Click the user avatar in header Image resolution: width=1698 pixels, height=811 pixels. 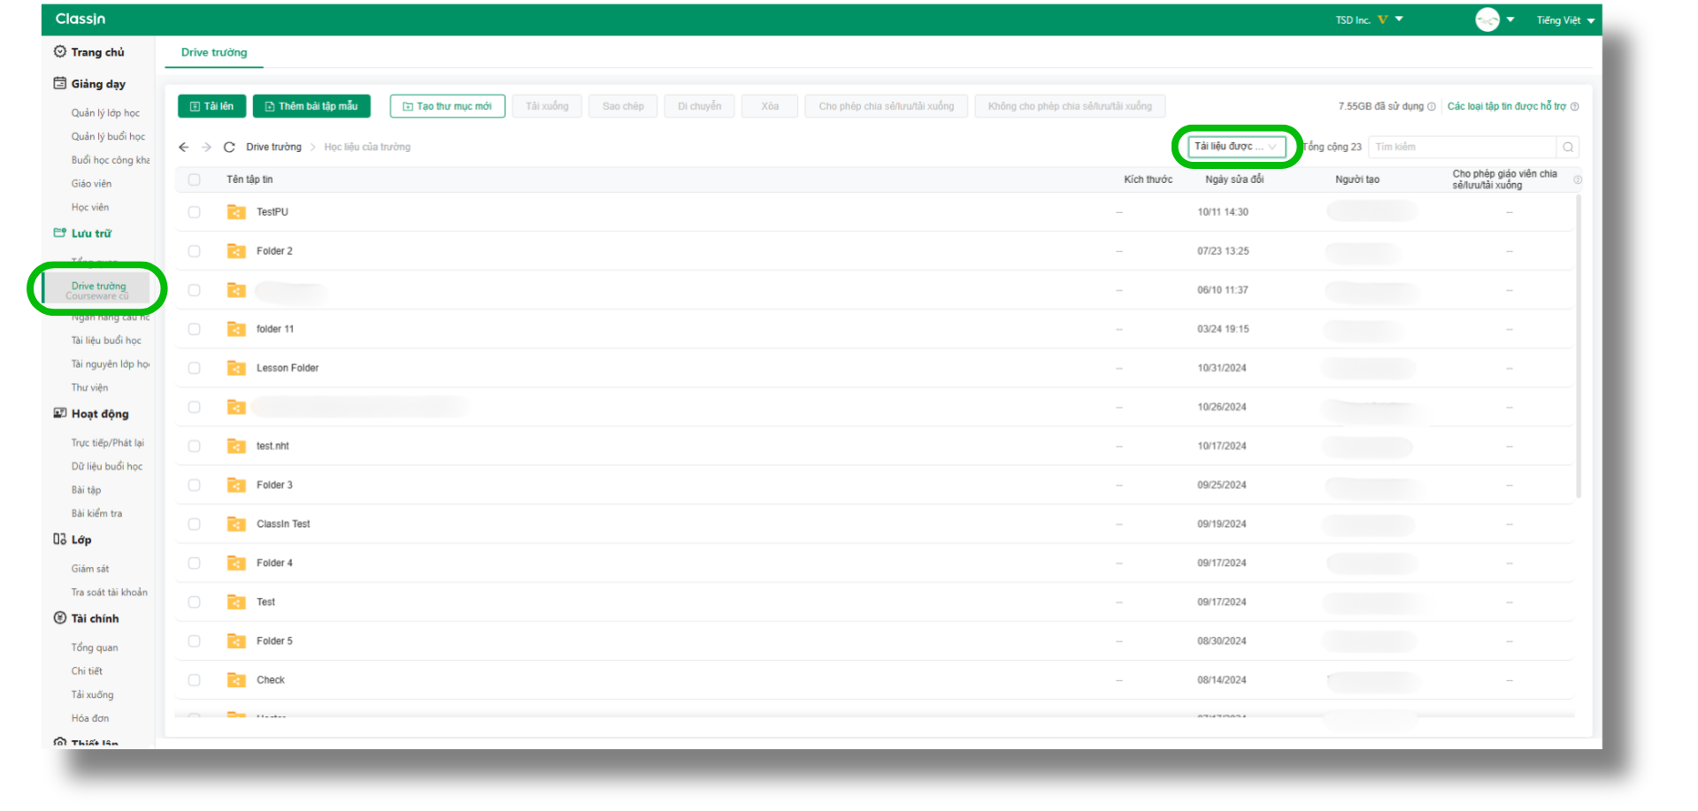coord(1487,19)
